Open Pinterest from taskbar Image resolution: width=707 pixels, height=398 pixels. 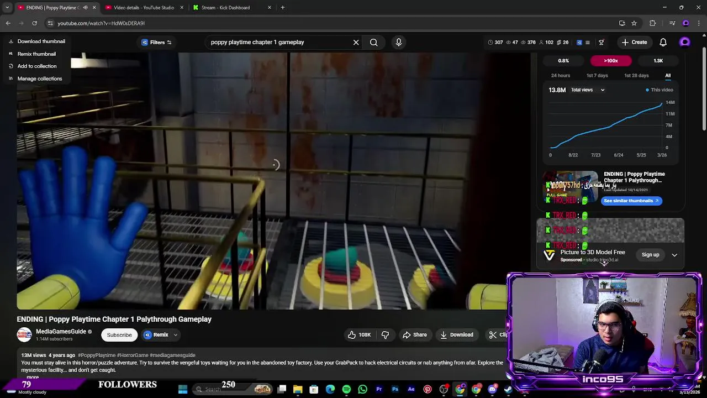(428, 389)
